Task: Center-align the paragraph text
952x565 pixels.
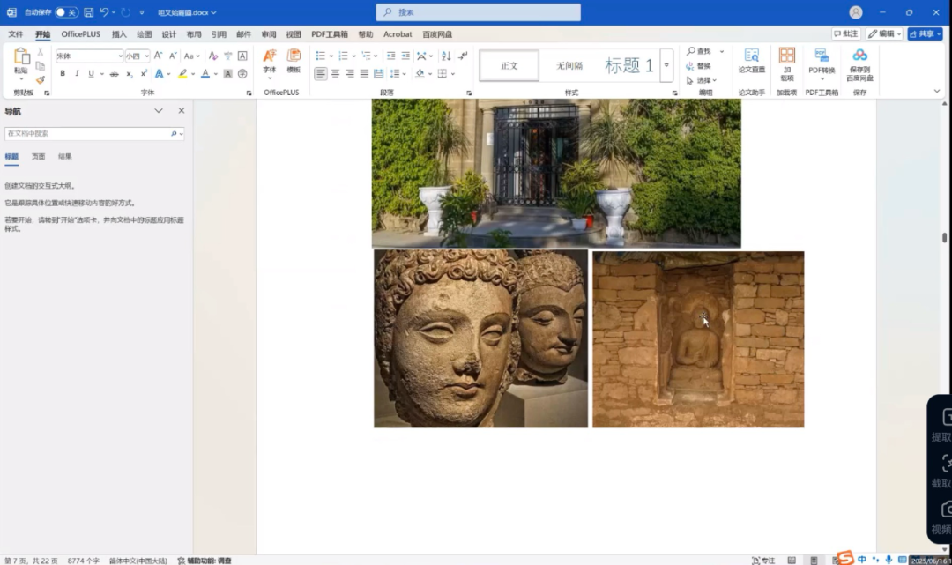Action: (335, 74)
